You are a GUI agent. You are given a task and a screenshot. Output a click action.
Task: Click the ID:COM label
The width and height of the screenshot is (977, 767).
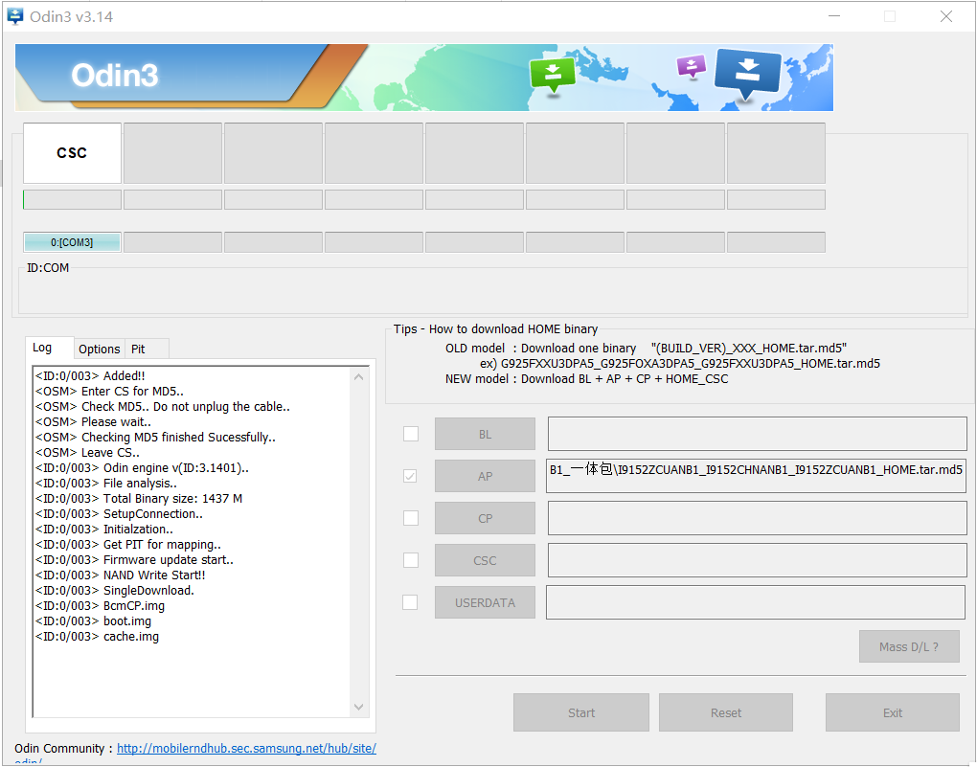click(x=48, y=268)
